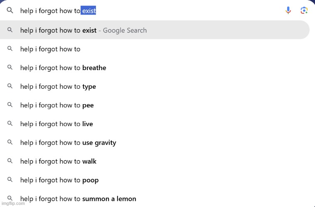Pick the 'how to pee' suggestion

click(57, 105)
